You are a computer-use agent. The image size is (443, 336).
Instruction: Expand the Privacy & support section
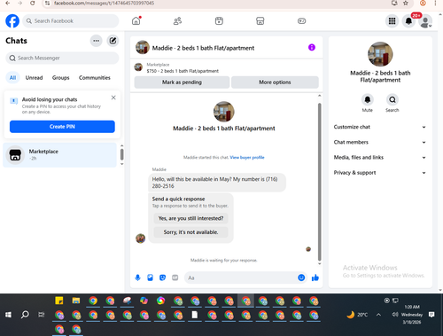click(380, 173)
